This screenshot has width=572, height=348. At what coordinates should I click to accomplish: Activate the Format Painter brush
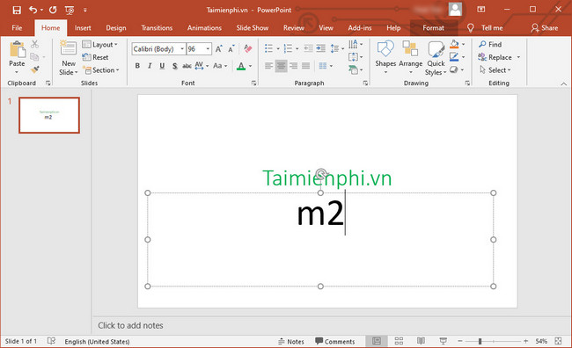tap(34, 69)
